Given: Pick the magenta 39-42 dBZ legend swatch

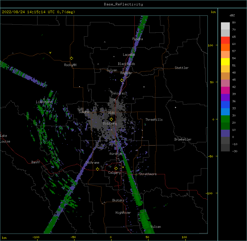Looking at the screenshot, I should pos(225,90).
